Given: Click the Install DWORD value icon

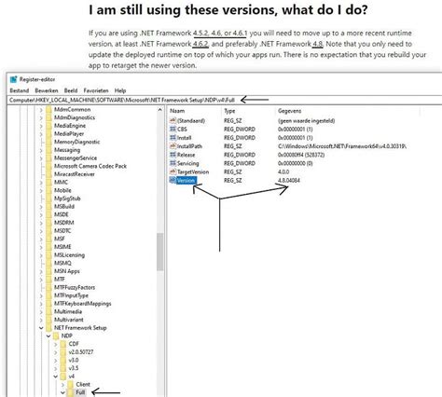Looking at the screenshot, I should 173,138.
